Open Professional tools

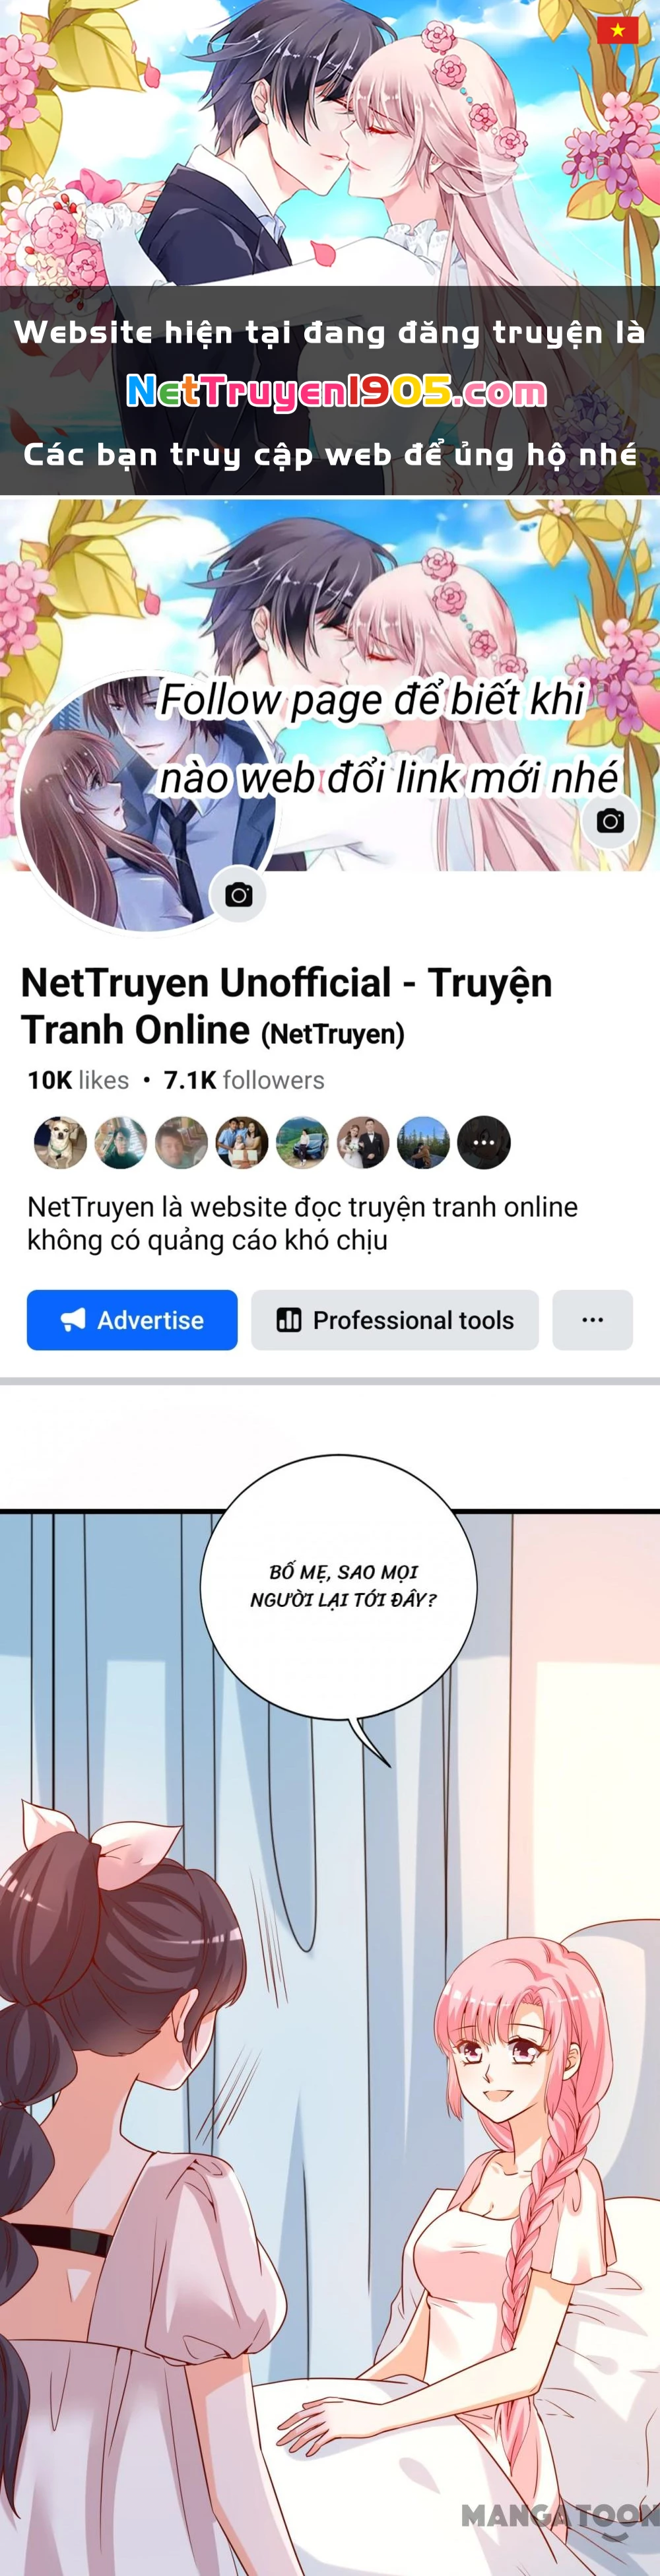tap(395, 1320)
